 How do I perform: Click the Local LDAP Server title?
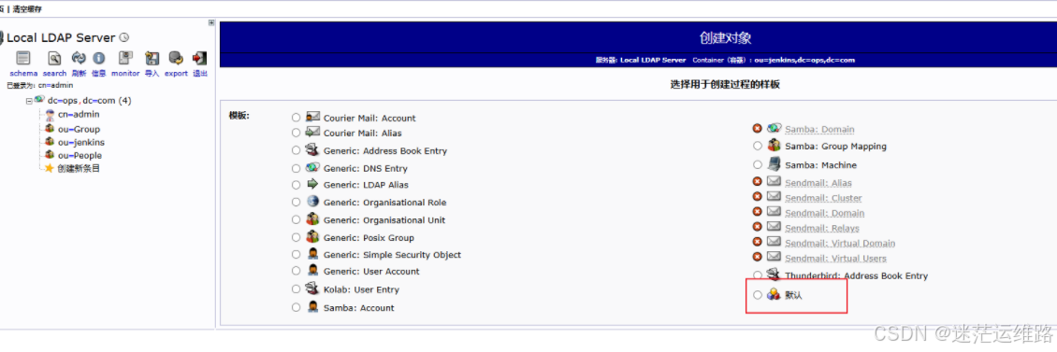click(x=62, y=37)
